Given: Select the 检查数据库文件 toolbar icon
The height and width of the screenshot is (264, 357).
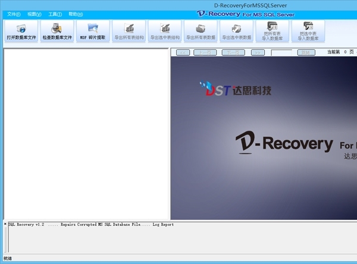Looking at the screenshot, I should 57,31.
